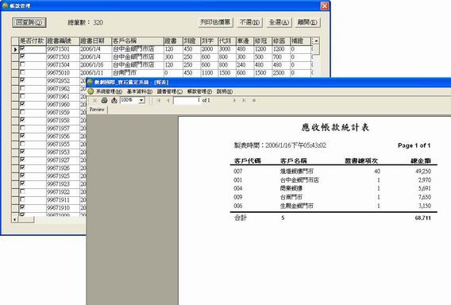Click certificate number cell 99671504
The height and width of the screenshot is (305, 451).
tap(63, 65)
